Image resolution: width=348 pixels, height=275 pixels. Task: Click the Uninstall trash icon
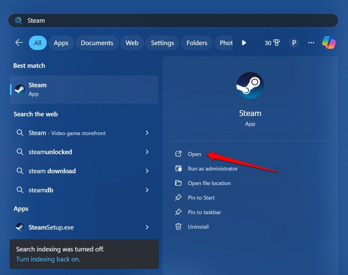tap(179, 227)
